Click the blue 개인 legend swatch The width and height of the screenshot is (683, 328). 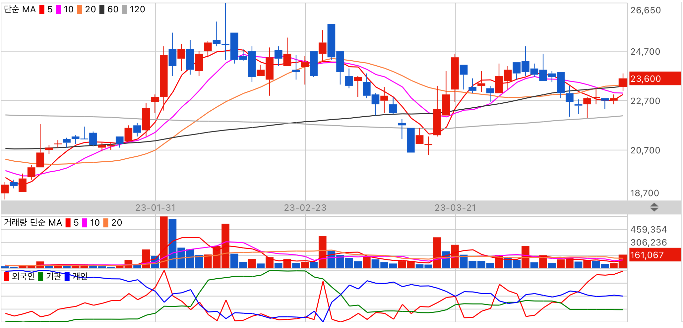click(x=67, y=276)
